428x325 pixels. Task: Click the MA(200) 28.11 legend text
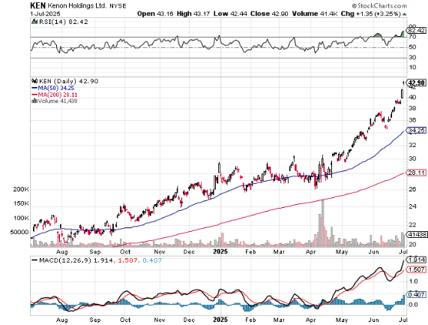tap(57, 95)
